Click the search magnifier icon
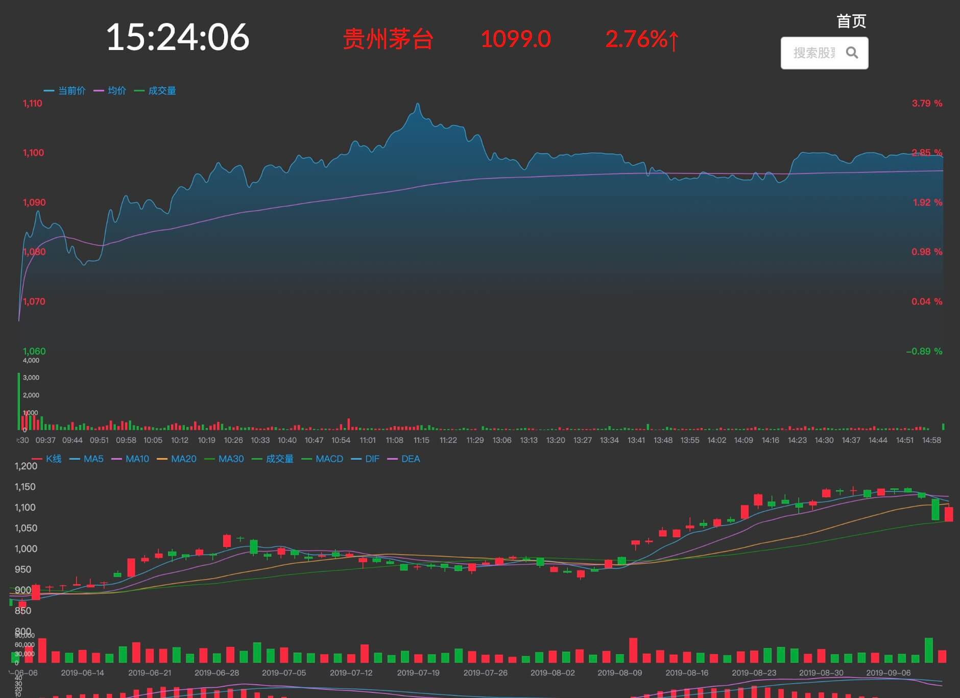 852,53
